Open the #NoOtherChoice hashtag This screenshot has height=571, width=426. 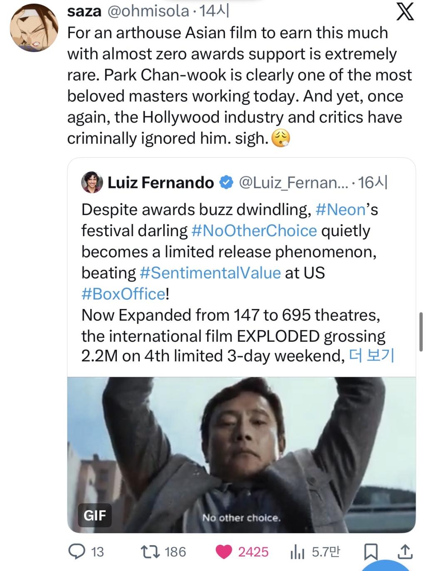click(x=254, y=231)
